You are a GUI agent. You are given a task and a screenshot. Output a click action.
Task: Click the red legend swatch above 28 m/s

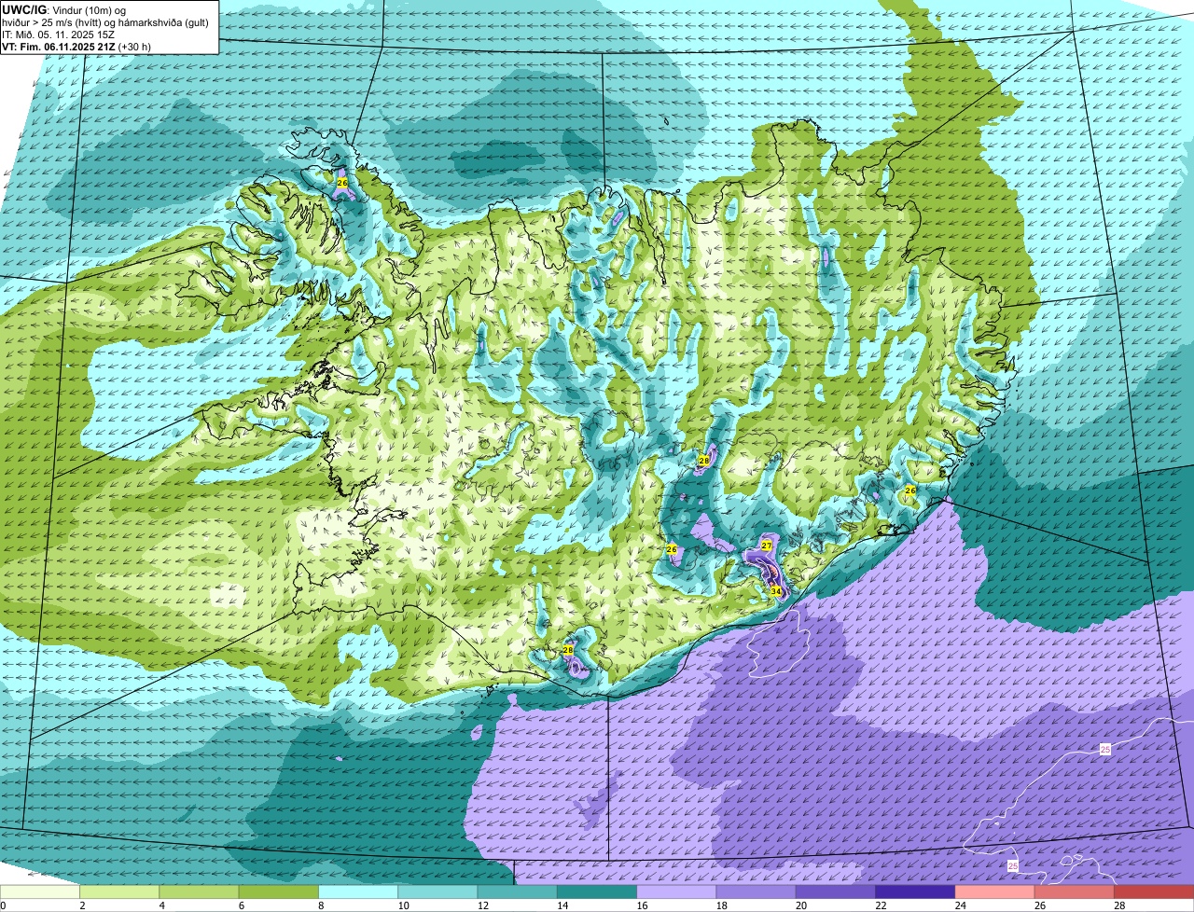pos(1155,892)
